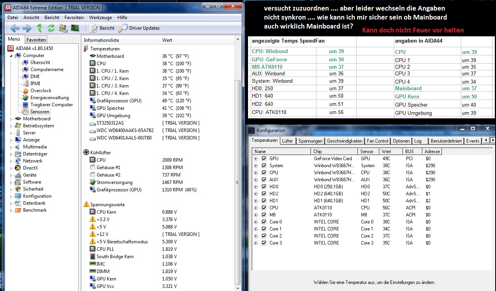Expand the HD2 row in SpeedFan

(256, 194)
